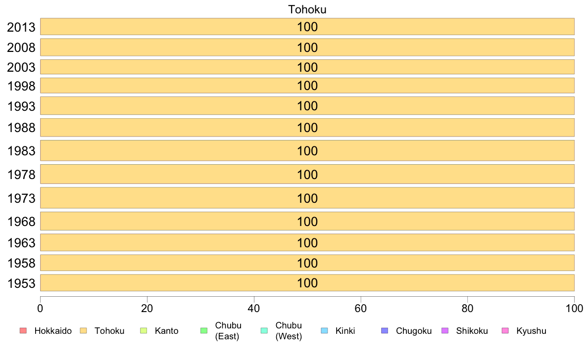Screen dimensions: 588x364
Task: Select the 2013 bar
Action: click(307, 27)
